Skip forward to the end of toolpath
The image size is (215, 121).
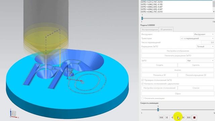pyautogui.click(x=189, y=117)
